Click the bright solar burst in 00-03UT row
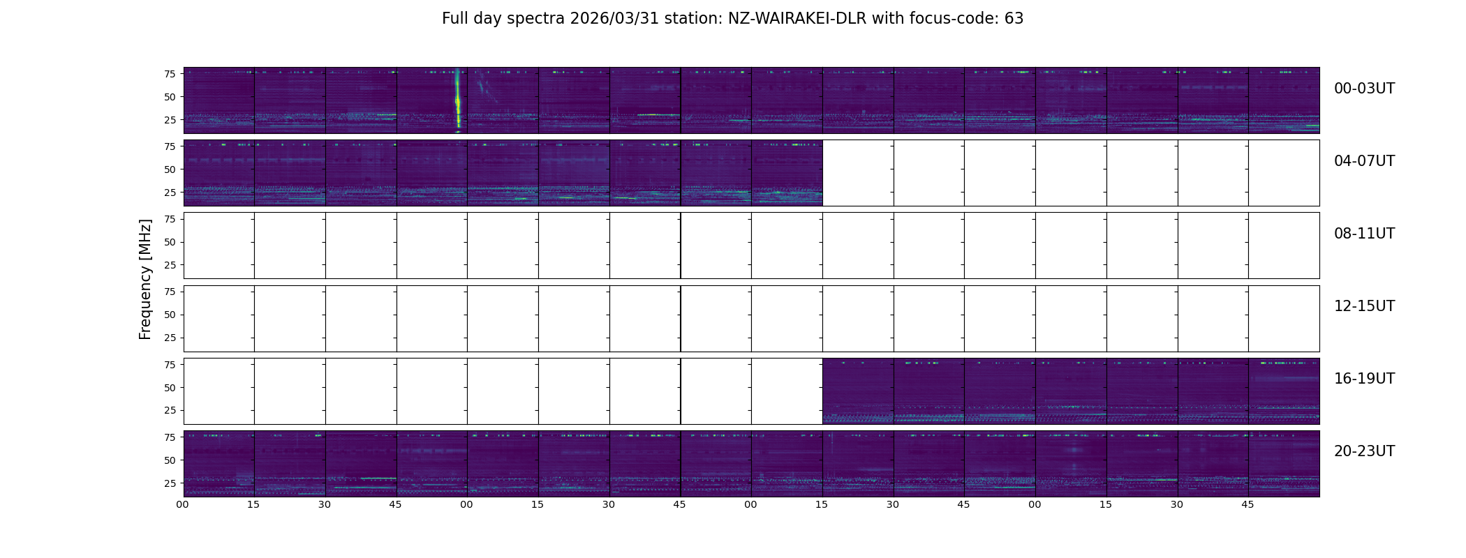 [457, 100]
